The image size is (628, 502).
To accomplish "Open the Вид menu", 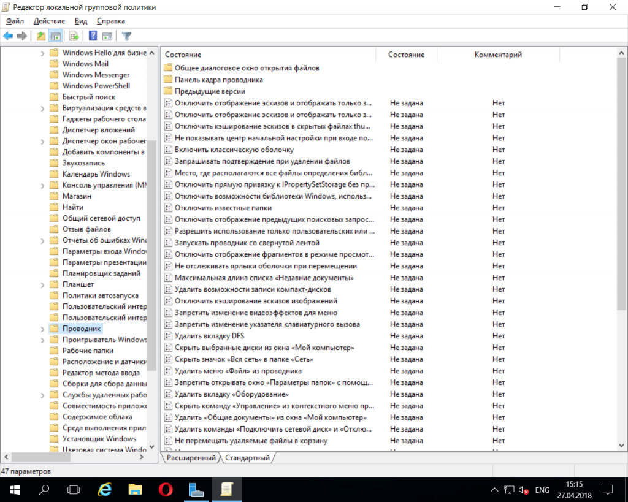I will tap(81, 21).
